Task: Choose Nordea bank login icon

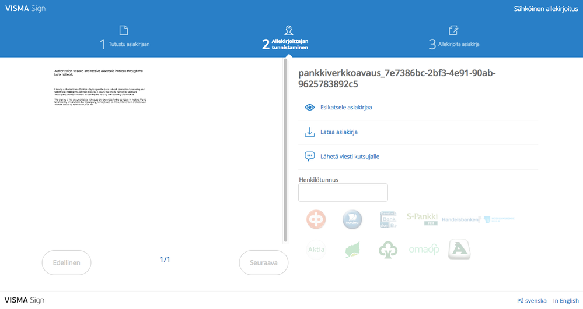Action: [x=352, y=219]
